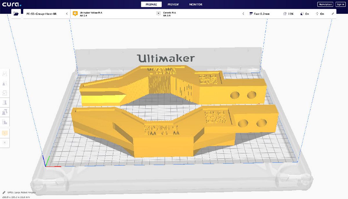The image size is (348, 199).
Task: Select the Move tool in left toolbar
Action: pos(5,74)
